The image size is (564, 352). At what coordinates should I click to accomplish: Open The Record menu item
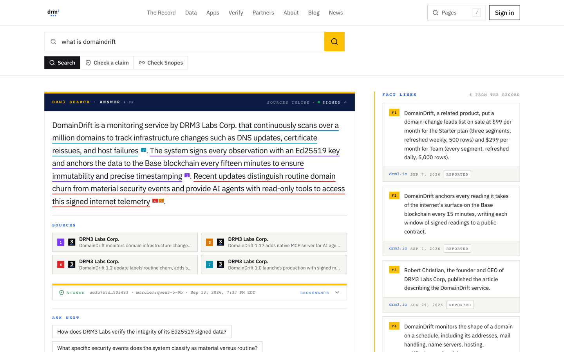pyautogui.click(x=161, y=13)
